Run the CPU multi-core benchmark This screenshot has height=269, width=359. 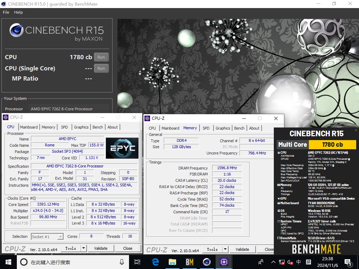pos(101,57)
